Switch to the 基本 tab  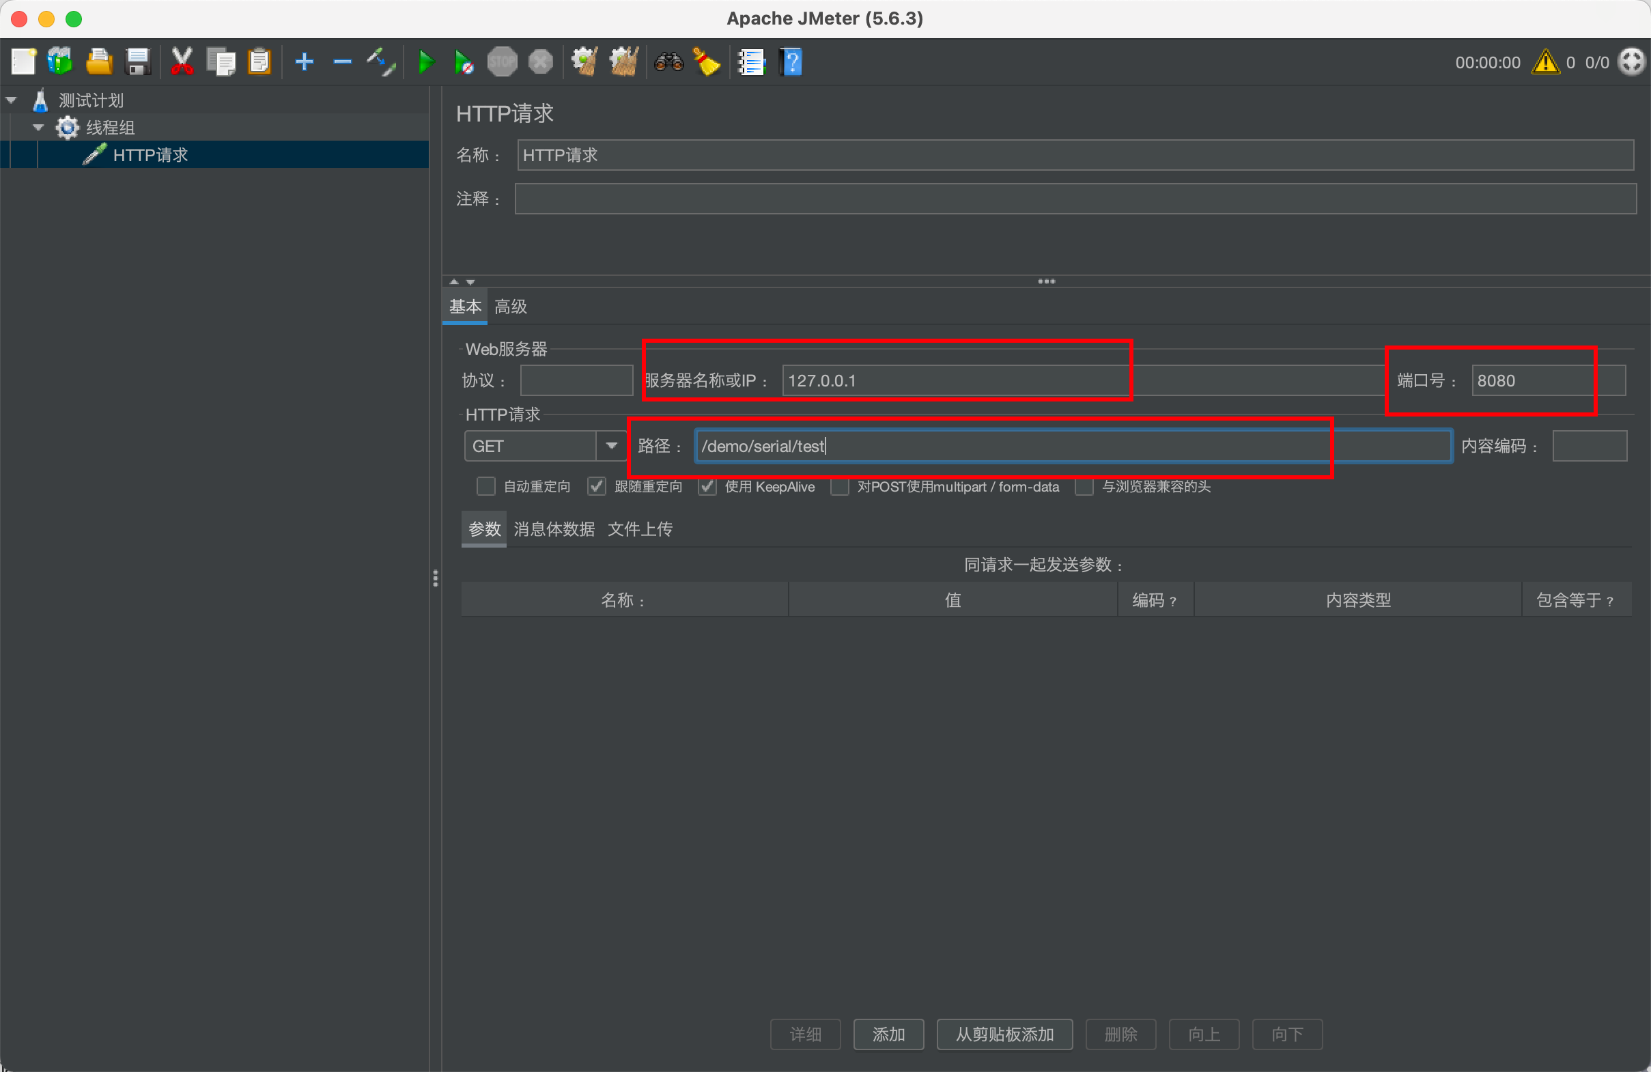(465, 307)
